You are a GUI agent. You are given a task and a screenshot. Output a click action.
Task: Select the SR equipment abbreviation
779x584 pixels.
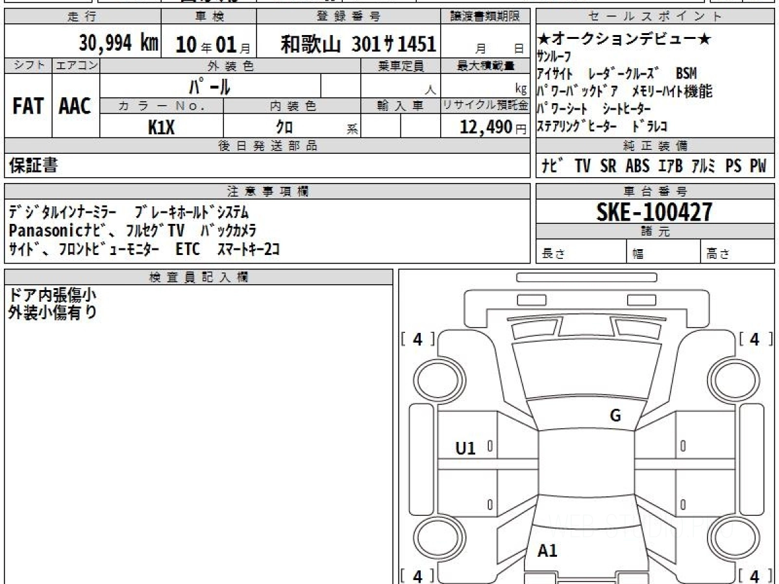pyautogui.click(x=608, y=166)
